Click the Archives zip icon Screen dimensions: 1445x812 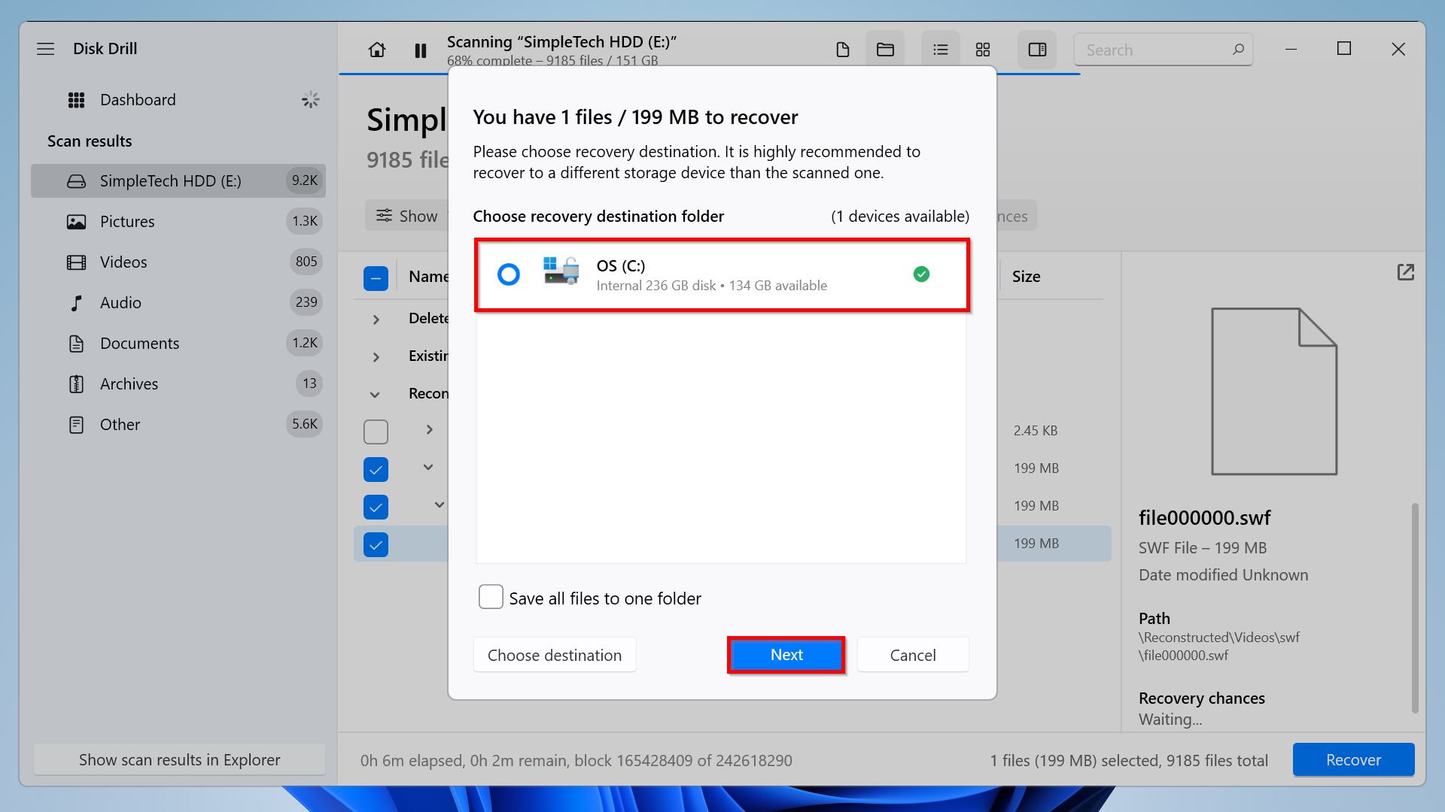pos(76,384)
